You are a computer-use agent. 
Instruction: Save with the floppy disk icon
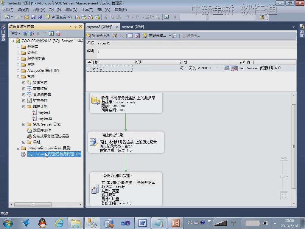[33, 17]
